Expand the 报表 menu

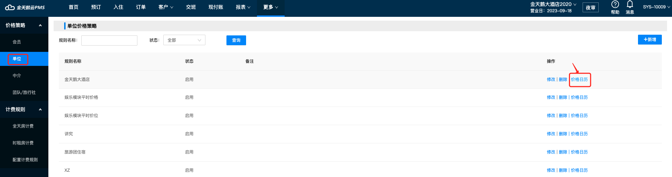coord(243,7)
